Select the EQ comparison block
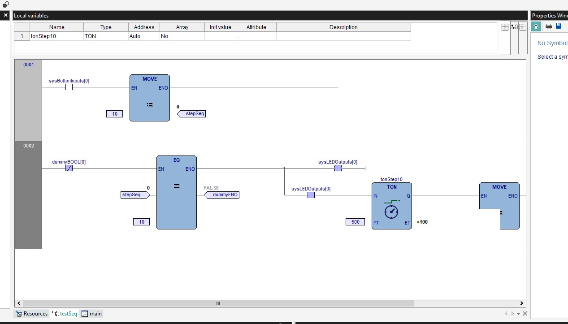Image resolution: width=568 pixels, height=324 pixels. click(x=176, y=193)
